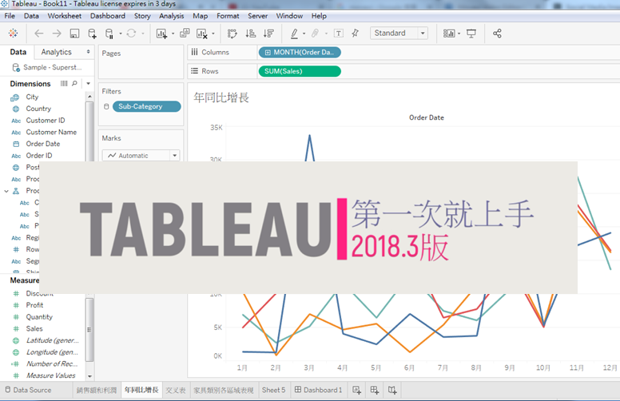Click the Save icon in toolbar
Image resolution: width=620 pixels, height=401 pixels.
coord(74,34)
